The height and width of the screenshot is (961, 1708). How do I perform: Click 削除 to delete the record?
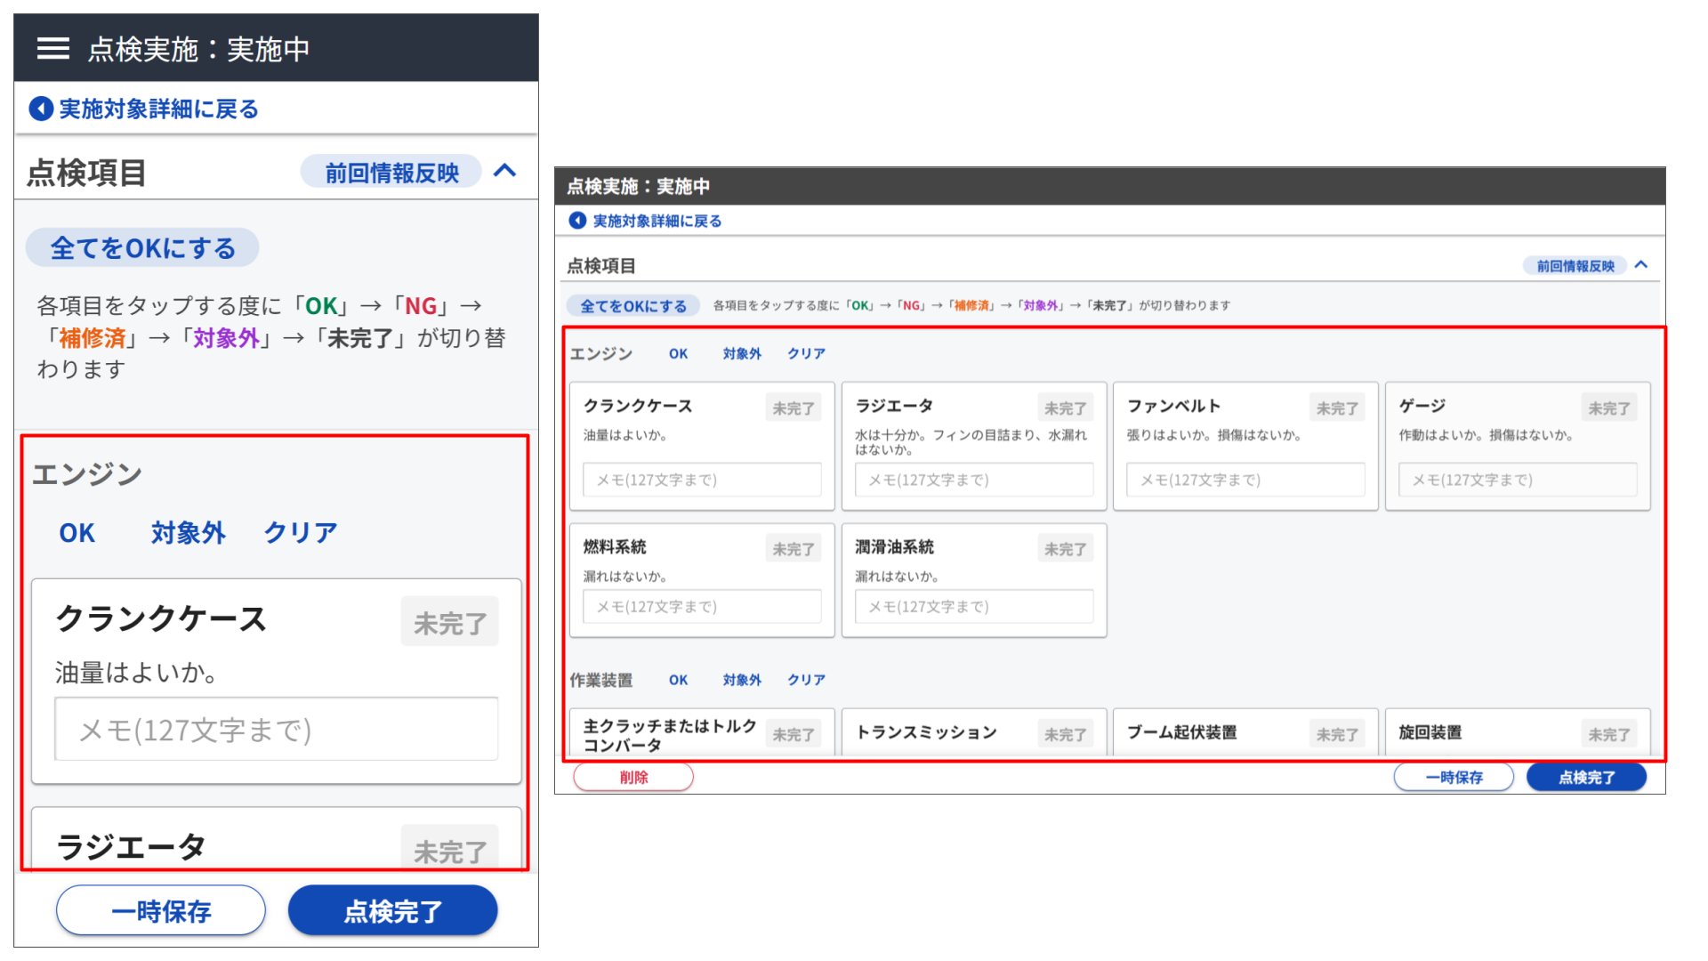(x=632, y=776)
